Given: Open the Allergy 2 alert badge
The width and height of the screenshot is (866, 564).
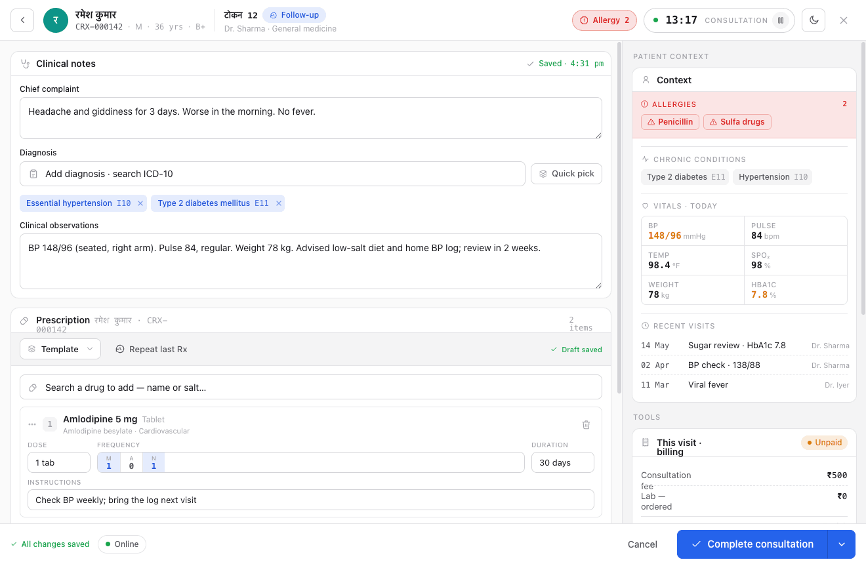Looking at the screenshot, I should point(604,20).
